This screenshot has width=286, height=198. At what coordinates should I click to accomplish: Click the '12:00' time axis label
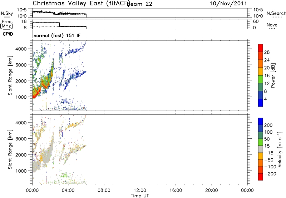pyautogui.click(x=140, y=190)
